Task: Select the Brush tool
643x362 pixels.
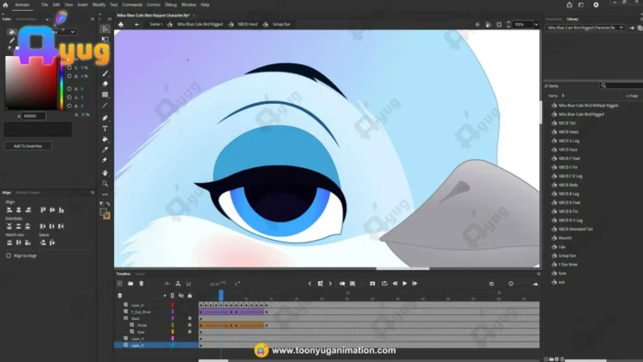Action: [x=105, y=74]
